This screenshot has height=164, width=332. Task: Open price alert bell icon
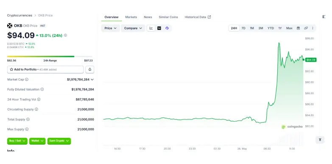[x=90, y=69]
